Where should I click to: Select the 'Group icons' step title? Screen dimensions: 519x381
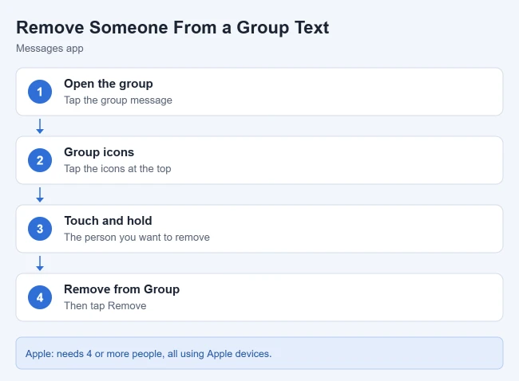coord(99,152)
